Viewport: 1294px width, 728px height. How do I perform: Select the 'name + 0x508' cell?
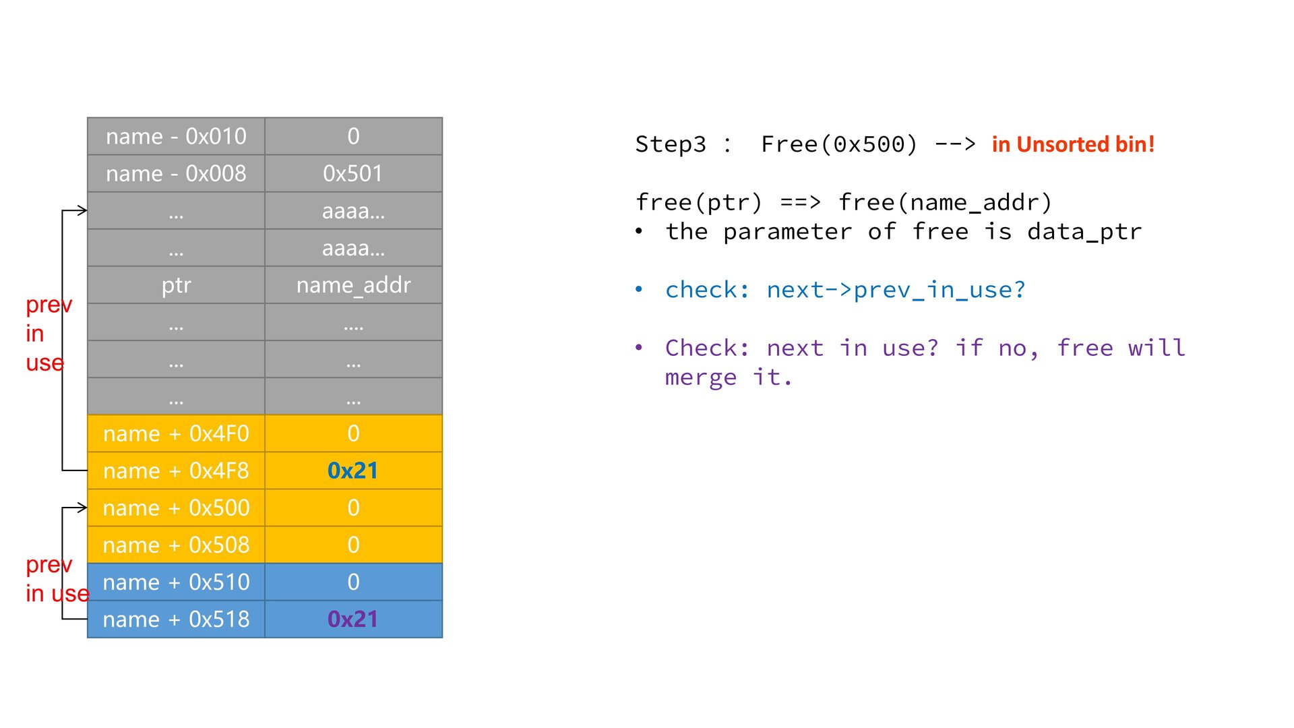pos(177,545)
